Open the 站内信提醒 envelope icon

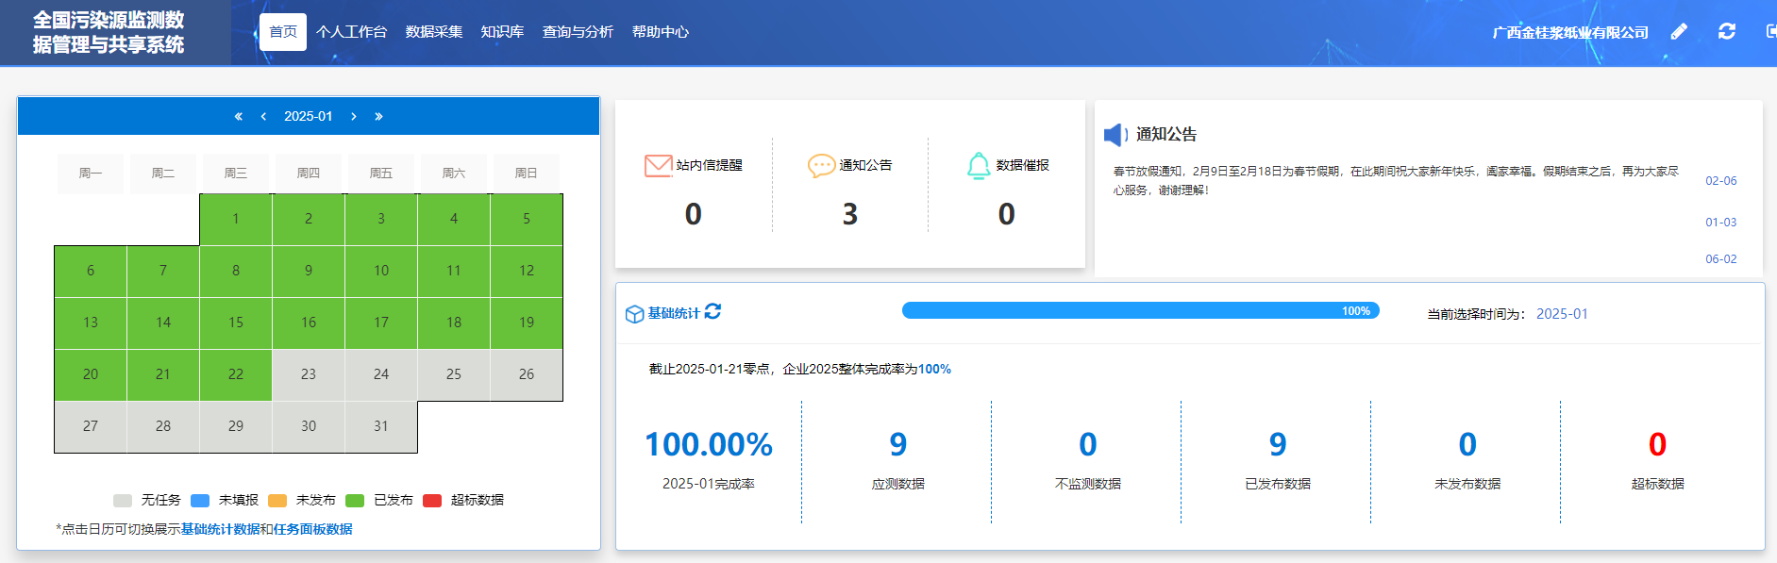pos(658,166)
